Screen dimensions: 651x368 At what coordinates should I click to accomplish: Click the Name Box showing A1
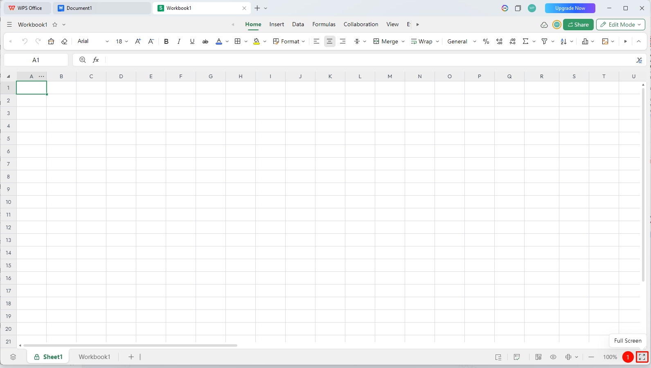point(36,60)
